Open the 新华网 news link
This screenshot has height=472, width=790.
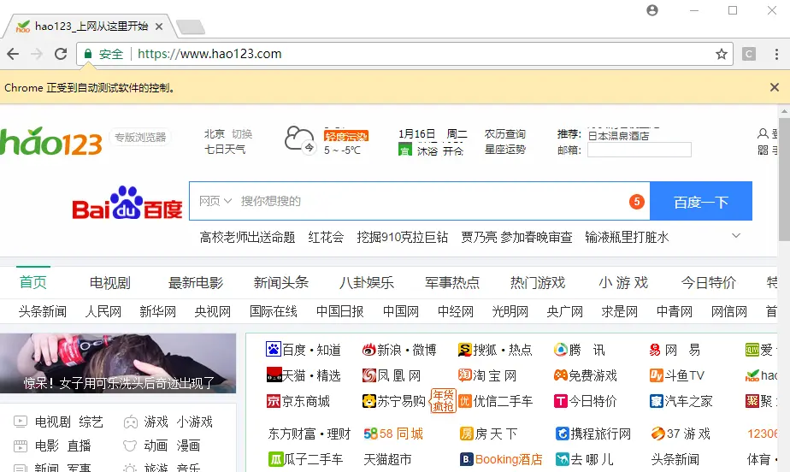[x=157, y=312]
